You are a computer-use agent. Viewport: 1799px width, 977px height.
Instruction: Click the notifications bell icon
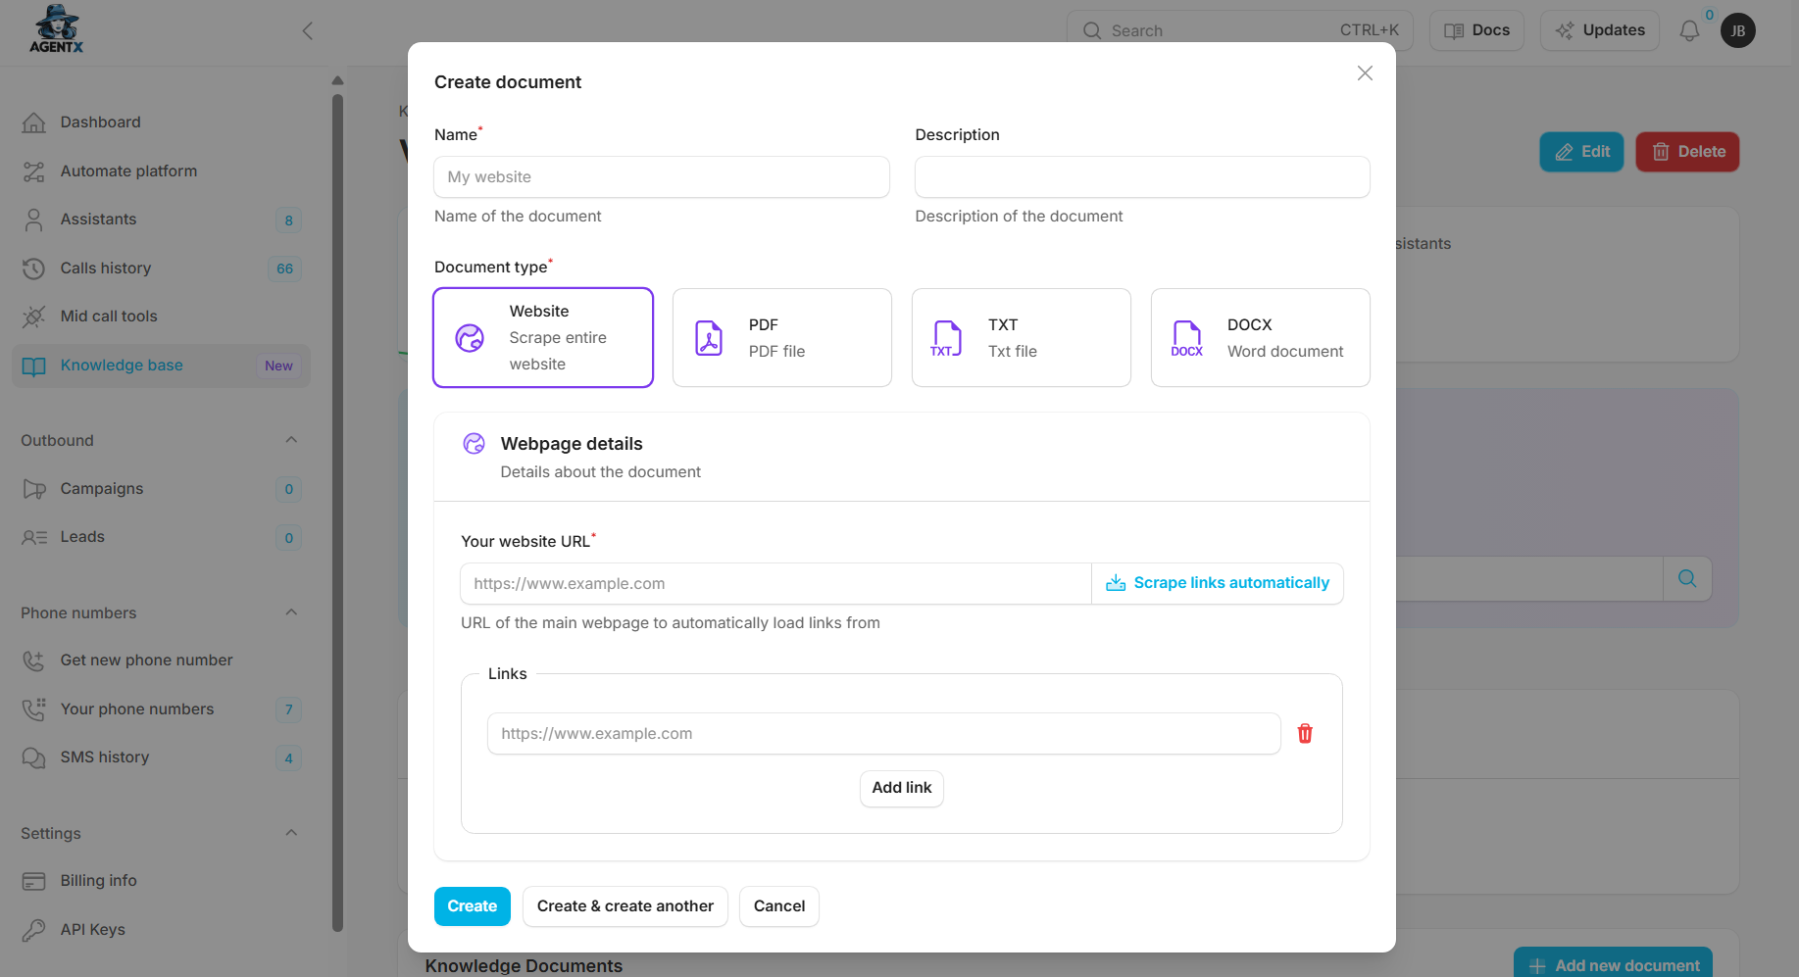[1689, 31]
